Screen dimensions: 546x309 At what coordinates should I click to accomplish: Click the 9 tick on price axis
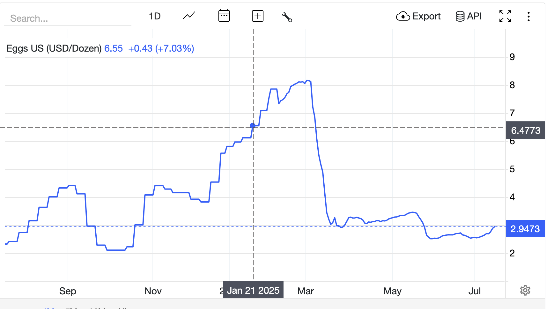[x=512, y=57]
